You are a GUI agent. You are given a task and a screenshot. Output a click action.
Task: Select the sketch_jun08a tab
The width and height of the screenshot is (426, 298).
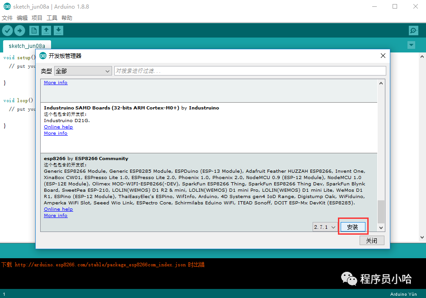(x=27, y=46)
